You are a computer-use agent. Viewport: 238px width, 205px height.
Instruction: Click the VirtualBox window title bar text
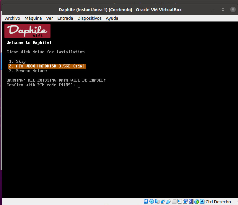pos(120,10)
